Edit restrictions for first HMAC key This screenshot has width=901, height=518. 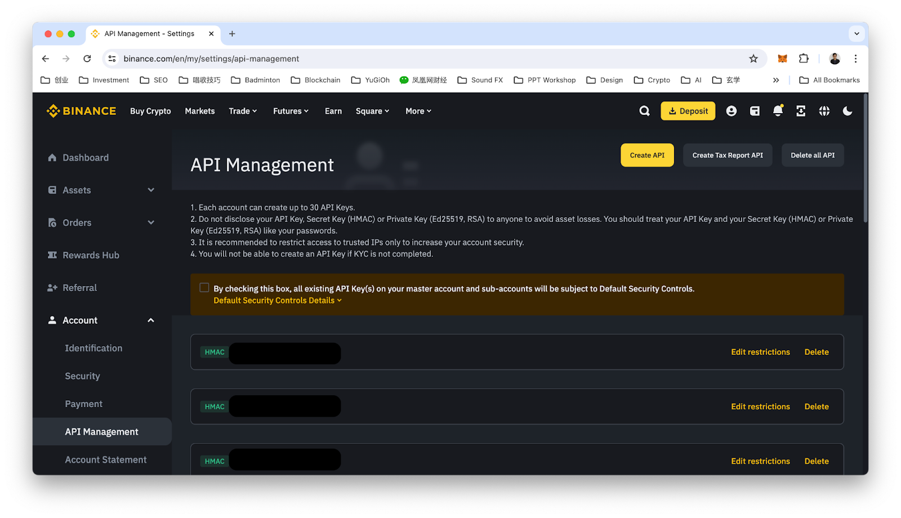[760, 352]
